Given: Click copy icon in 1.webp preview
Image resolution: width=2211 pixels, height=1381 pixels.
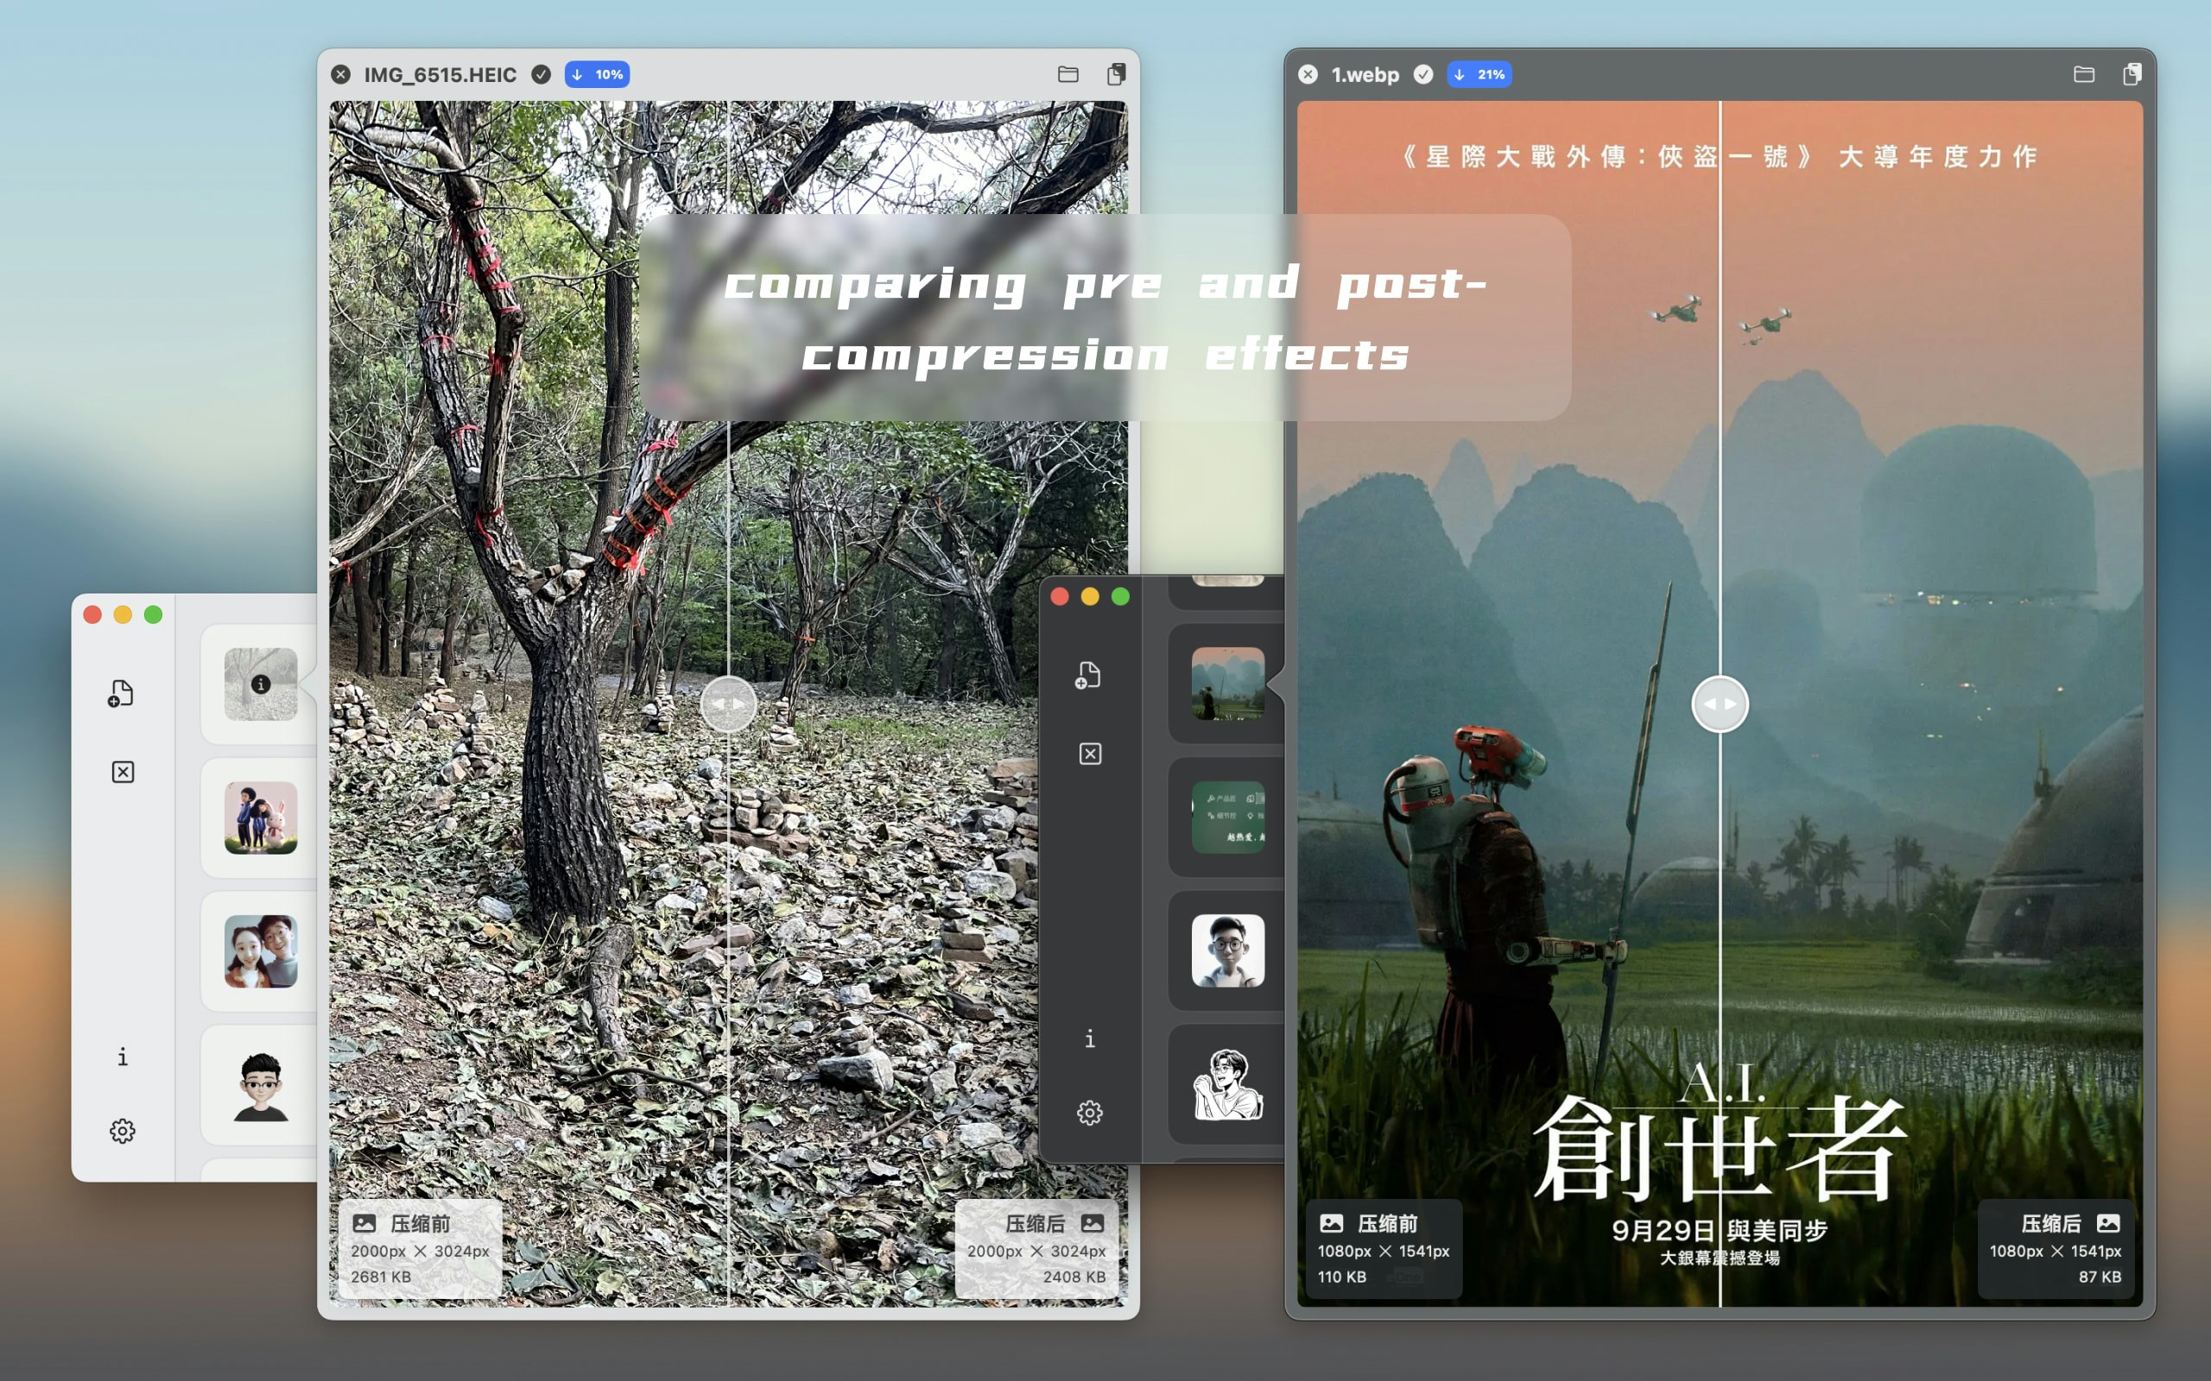Looking at the screenshot, I should click(x=2132, y=75).
